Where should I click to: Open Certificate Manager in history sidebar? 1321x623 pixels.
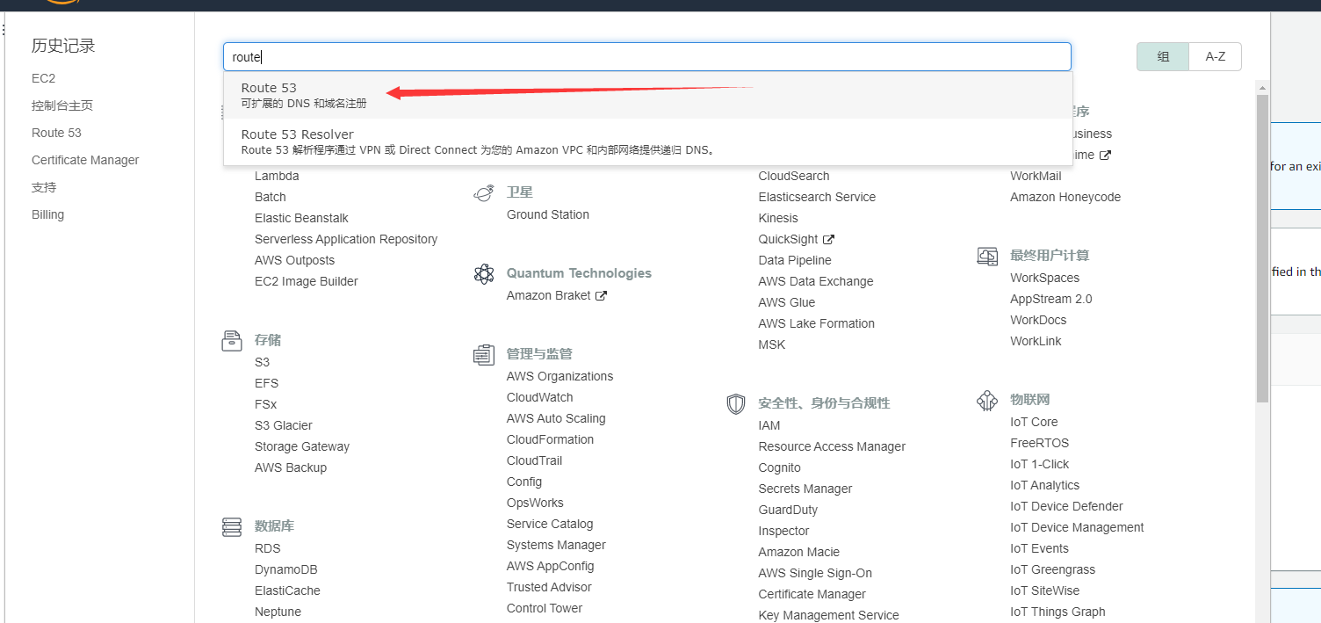85,160
